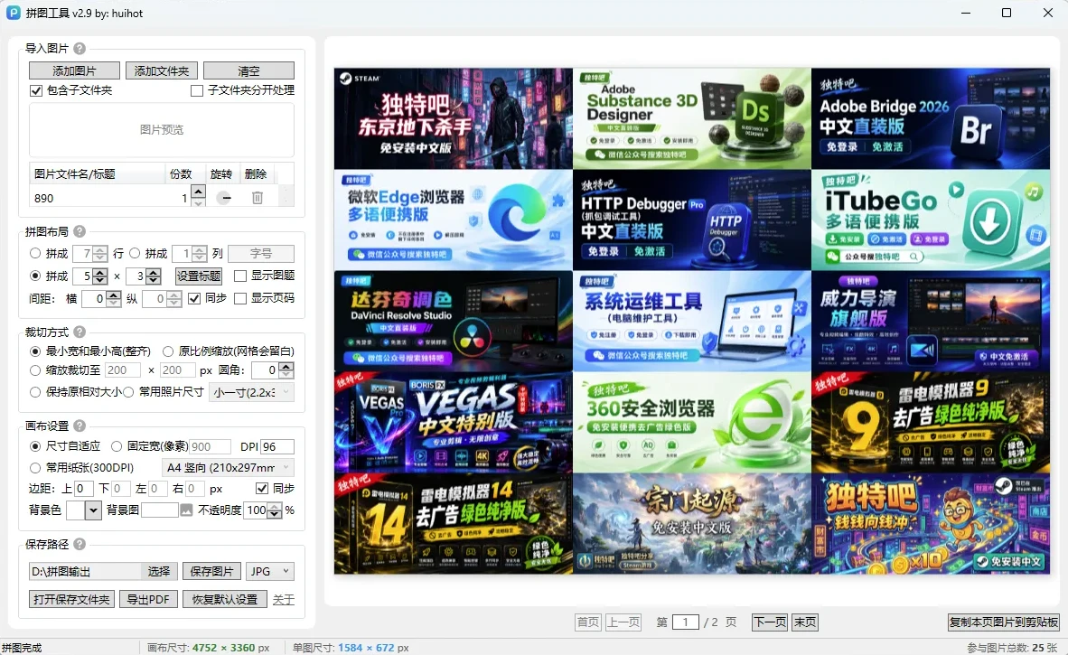Select 常用纸张(300DPI) radio option
1068x655 pixels.
[34, 468]
